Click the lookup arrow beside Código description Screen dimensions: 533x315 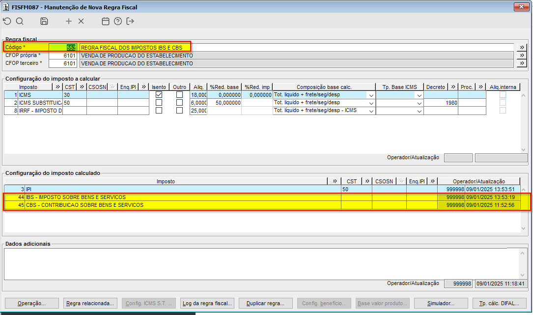point(522,47)
